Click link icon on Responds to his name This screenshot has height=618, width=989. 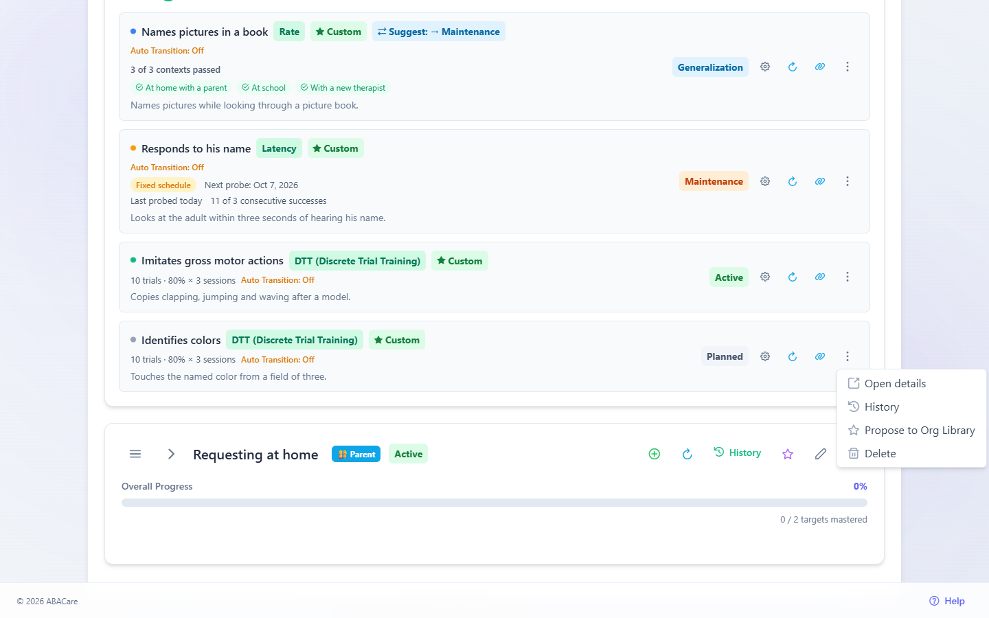click(820, 181)
